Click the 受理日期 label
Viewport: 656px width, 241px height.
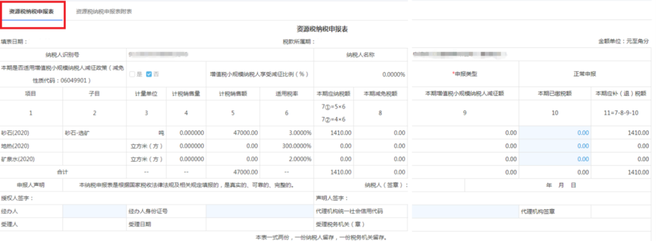click(x=140, y=224)
